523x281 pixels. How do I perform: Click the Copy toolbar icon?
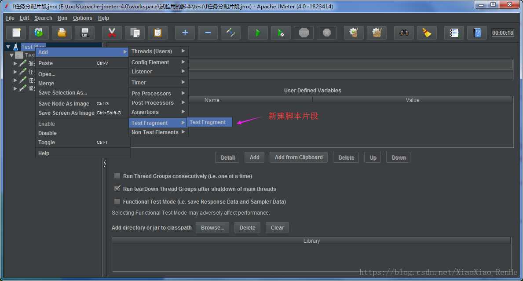(135, 33)
